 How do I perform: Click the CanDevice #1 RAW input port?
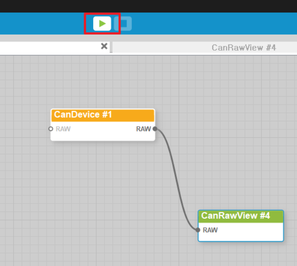(x=51, y=129)
